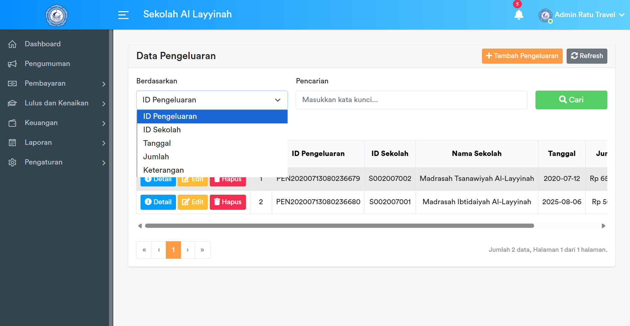Click Hapus on the second expense row
Image resolution: width=630 pixels, height=326 pixels.
point(228,202)
